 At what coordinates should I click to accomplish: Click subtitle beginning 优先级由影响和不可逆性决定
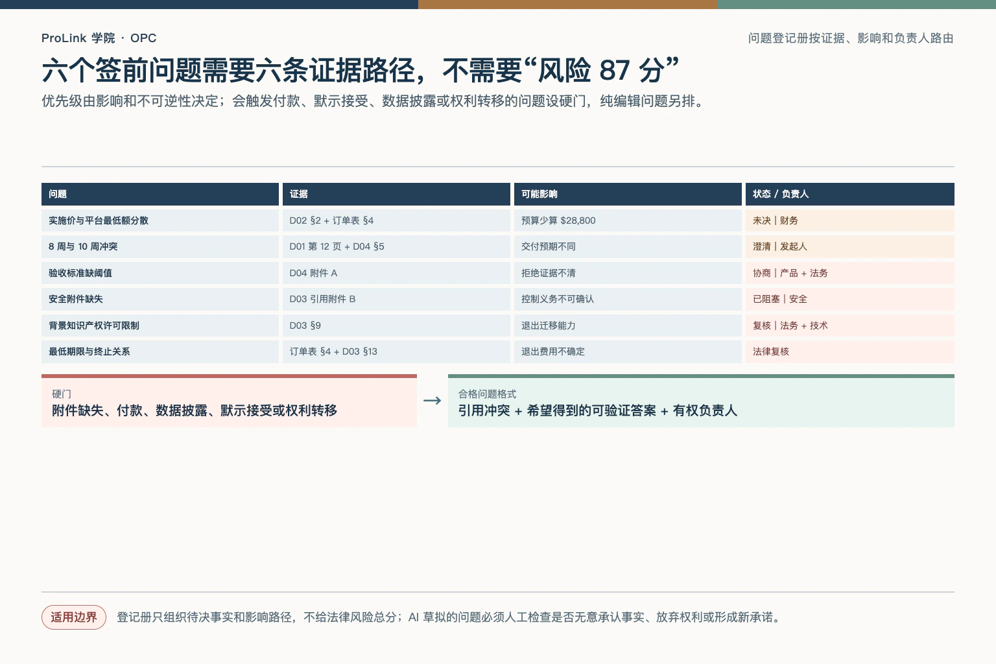[x=373, y=101]
